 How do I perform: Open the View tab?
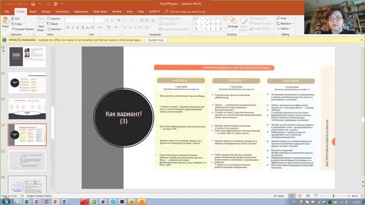click(x=129, y=11)
